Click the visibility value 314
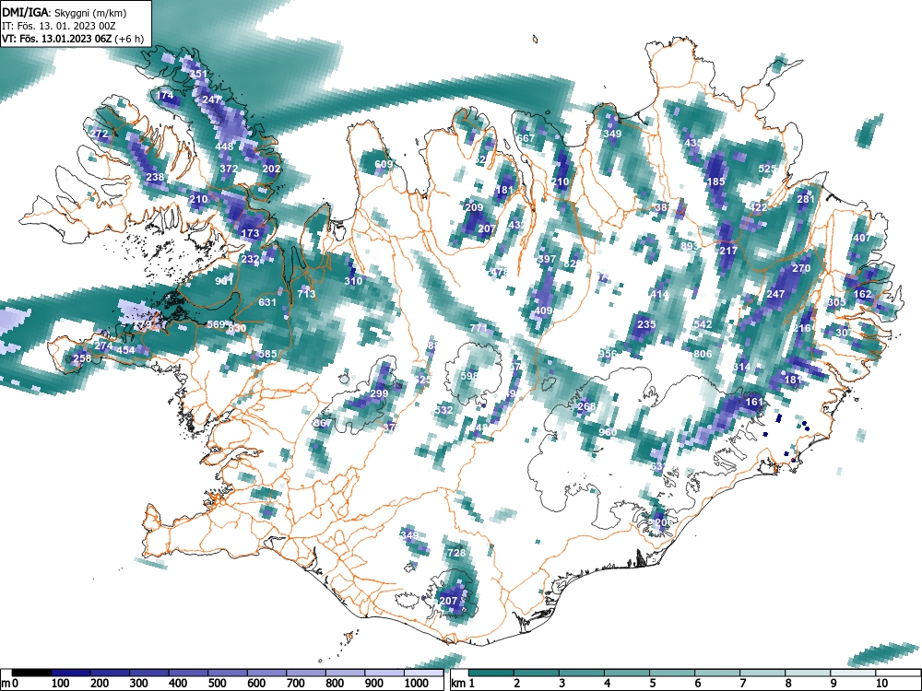The height and width of the screenshot is (691, 922). tap(741, 368)
